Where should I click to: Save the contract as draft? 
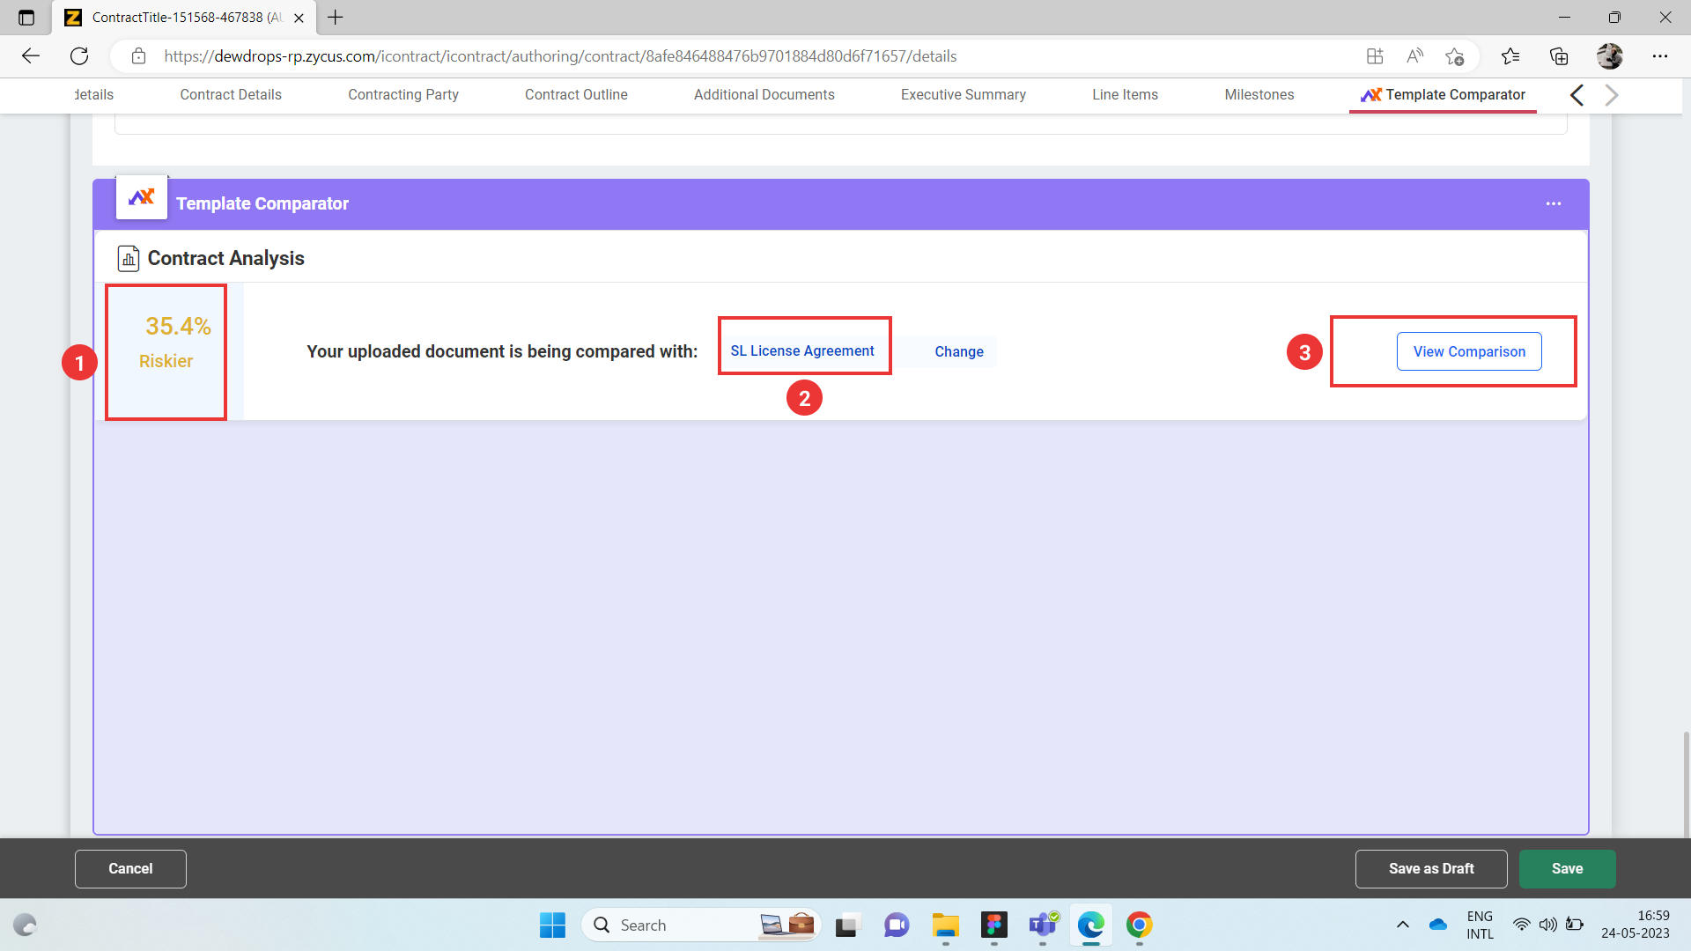coord(1430,868)
